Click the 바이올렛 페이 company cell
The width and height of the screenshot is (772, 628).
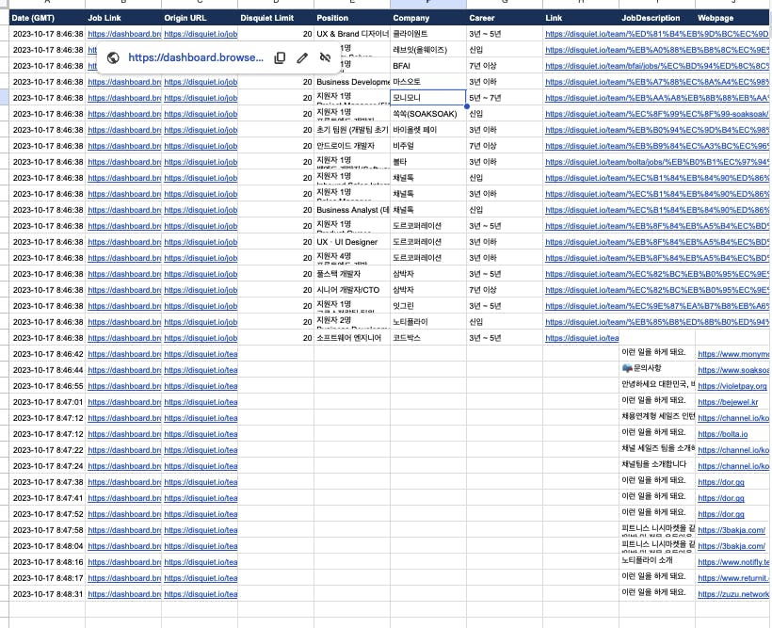[428, 130]
